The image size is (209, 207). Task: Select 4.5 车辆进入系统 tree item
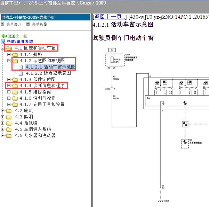(33, 129)
